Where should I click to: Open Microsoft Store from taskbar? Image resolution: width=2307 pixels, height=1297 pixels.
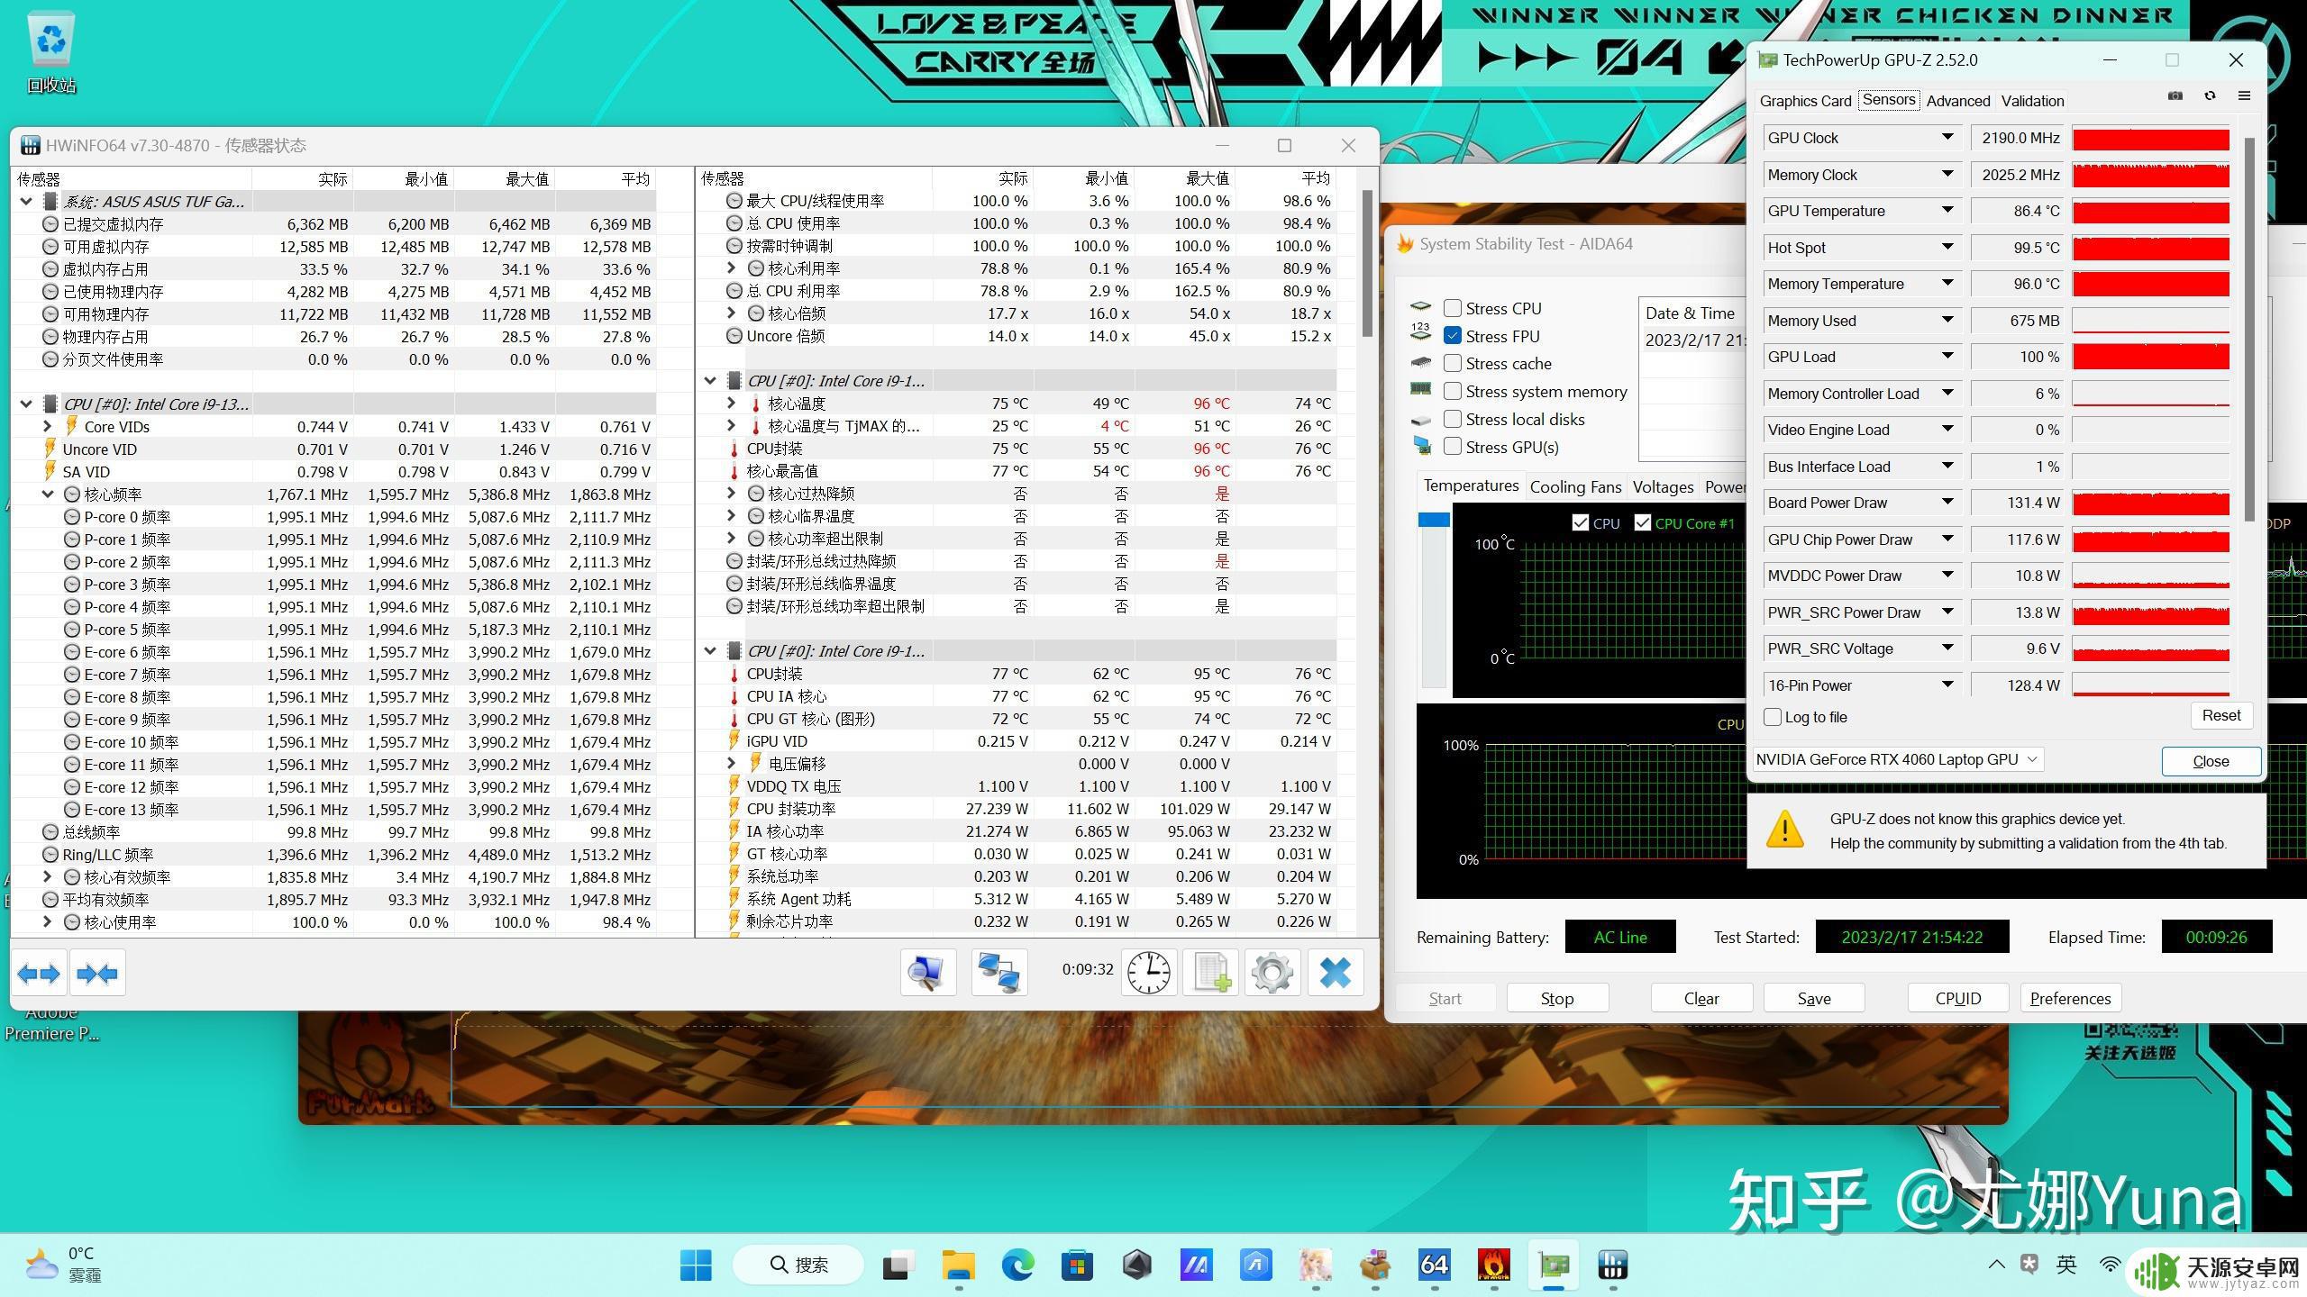(1077, 1265)
